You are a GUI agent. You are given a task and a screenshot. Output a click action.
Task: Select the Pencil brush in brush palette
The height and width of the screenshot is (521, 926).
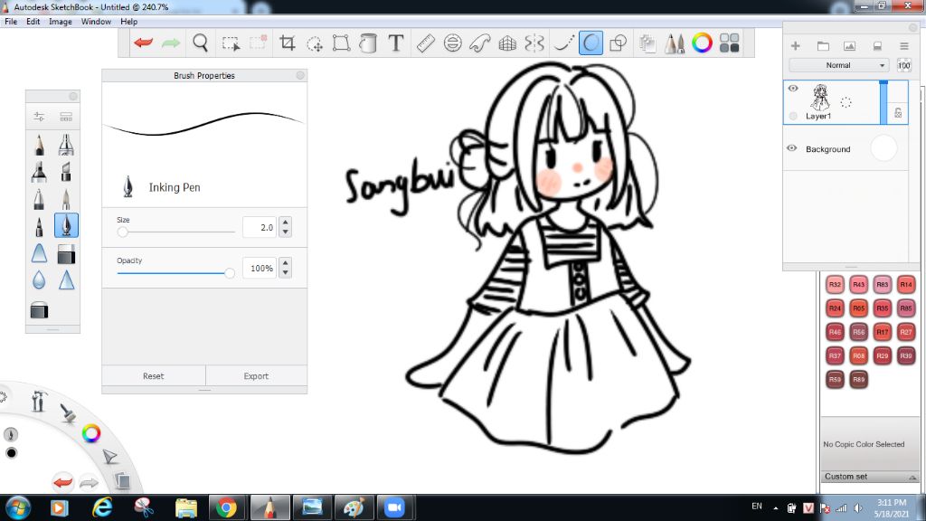39,145
